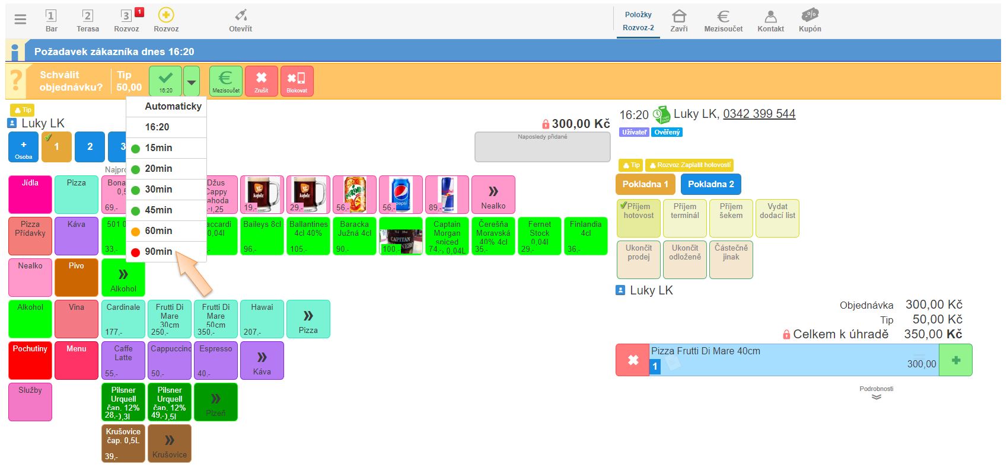Expand Podrobnosti details chevron

tap(876, 396)
